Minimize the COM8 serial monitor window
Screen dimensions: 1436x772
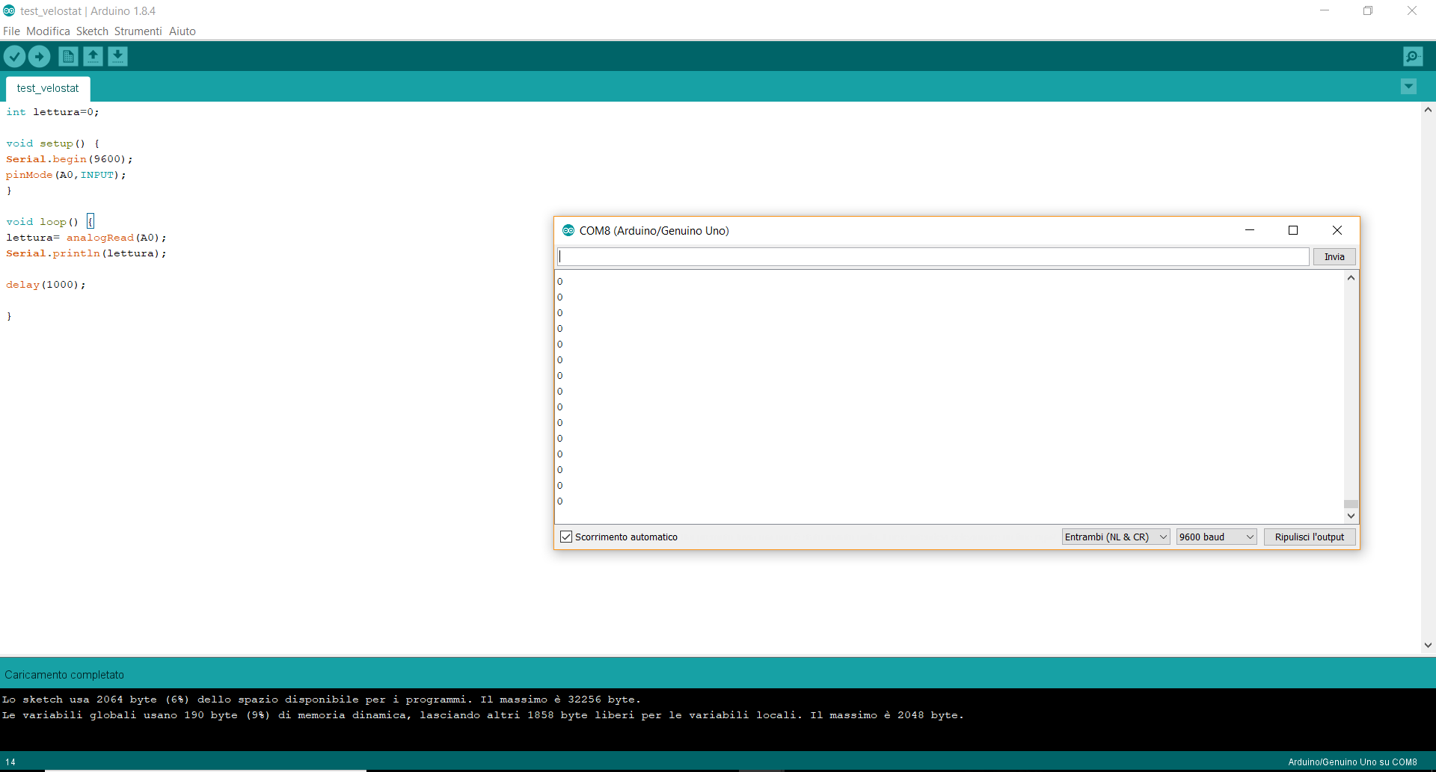coord(1249,230)
